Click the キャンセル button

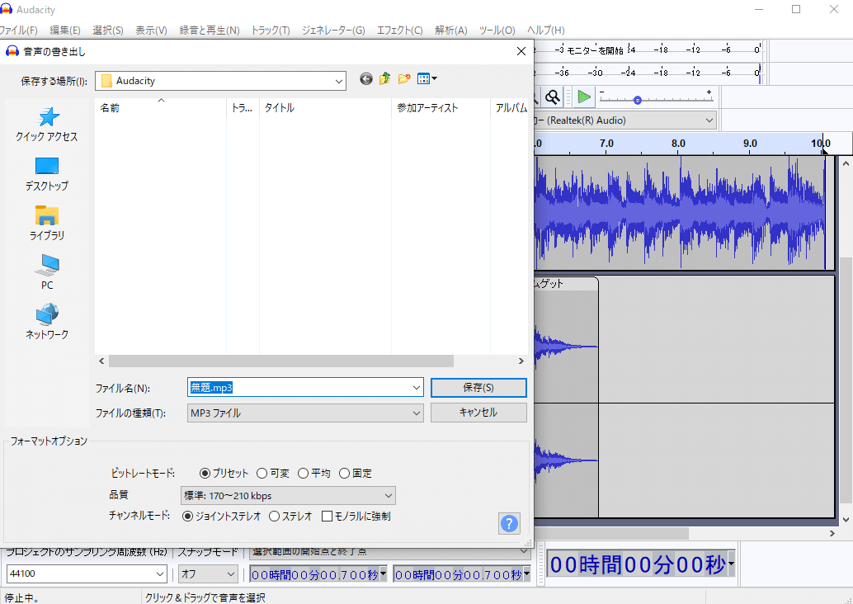tap(478, 413)
